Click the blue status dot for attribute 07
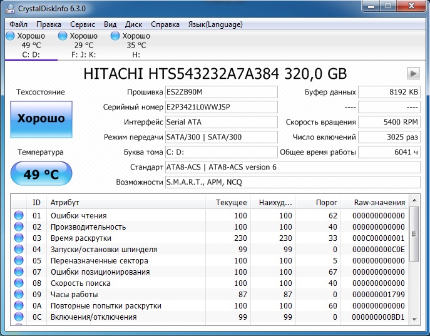 click(x=19, y=272)
